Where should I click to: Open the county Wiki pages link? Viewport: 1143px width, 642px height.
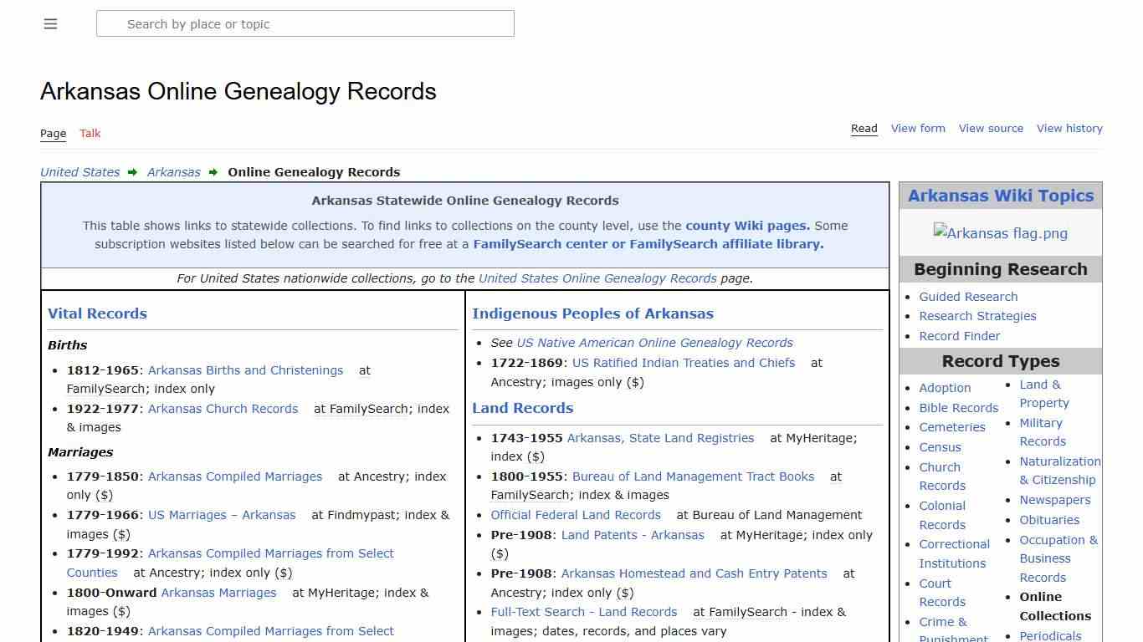(x=746, y=225)
